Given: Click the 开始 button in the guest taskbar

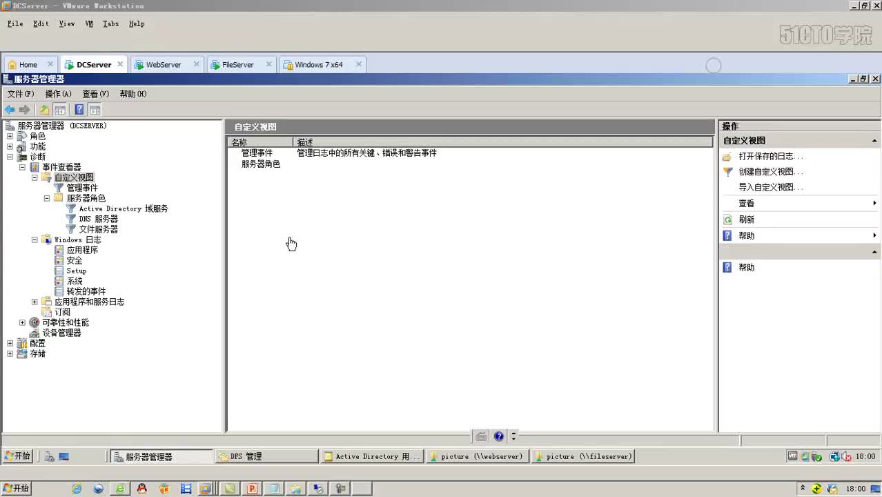Looking at the screenshot, I should (x=17, y=456).
